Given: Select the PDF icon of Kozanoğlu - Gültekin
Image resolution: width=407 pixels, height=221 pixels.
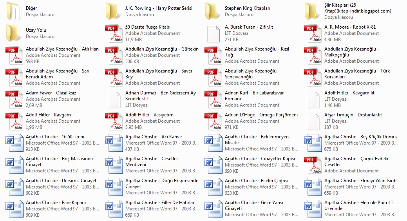Looking at the screenshot, I should click(x=114, y=55).
